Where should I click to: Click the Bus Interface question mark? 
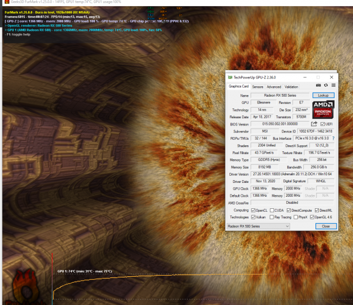pos(333,138)
